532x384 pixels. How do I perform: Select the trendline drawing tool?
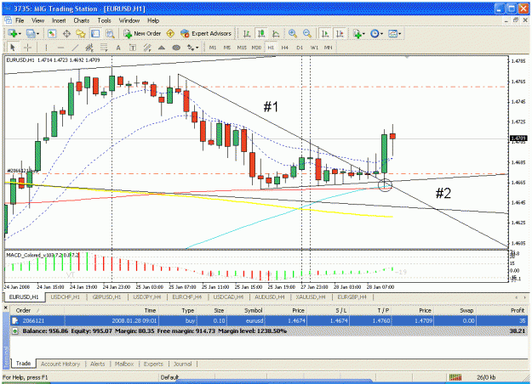coord(75,48)
